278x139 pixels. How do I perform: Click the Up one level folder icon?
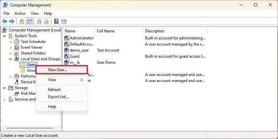tap(22, 21)
